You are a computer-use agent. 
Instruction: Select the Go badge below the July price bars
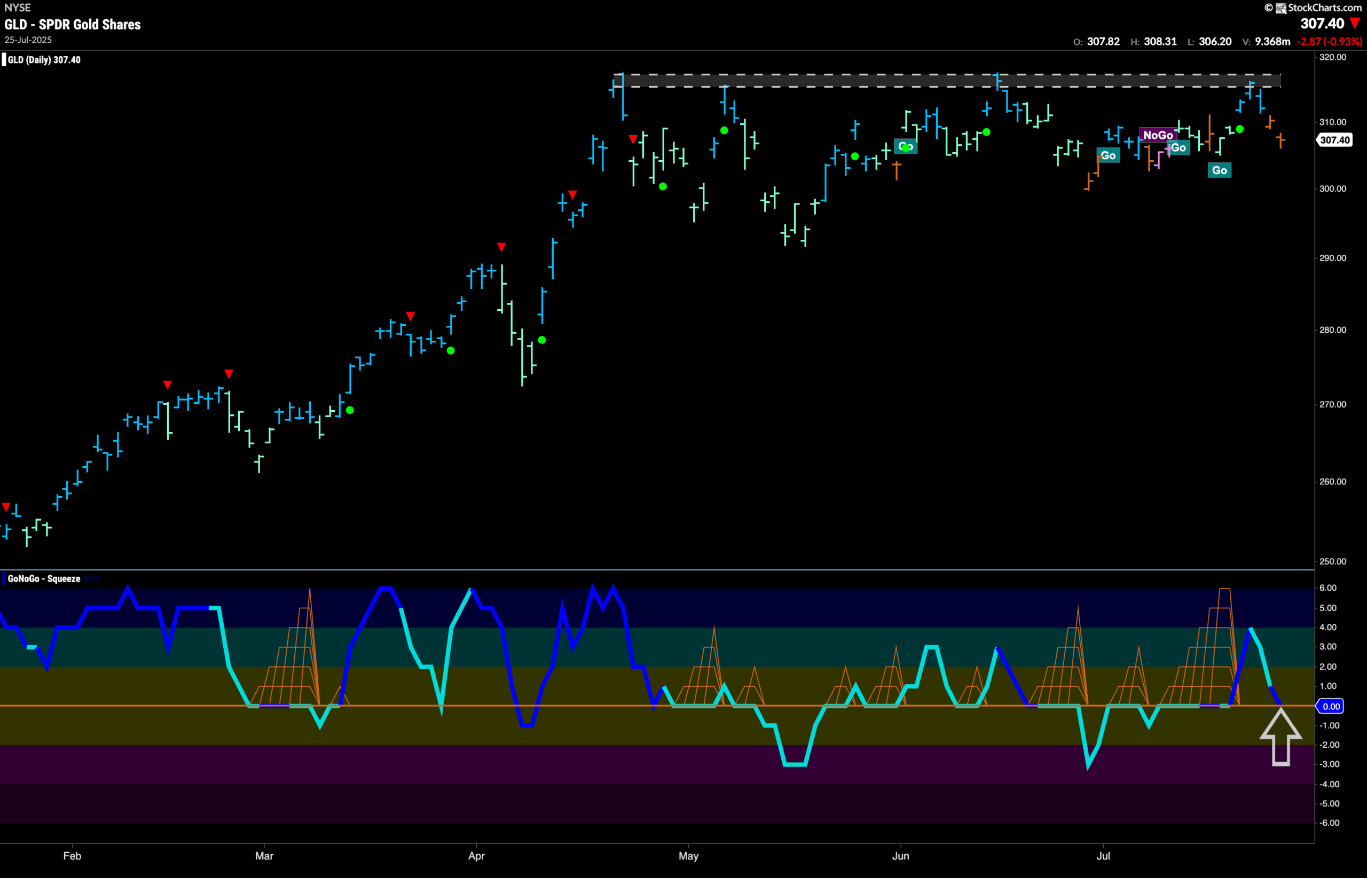[1220, 169]
